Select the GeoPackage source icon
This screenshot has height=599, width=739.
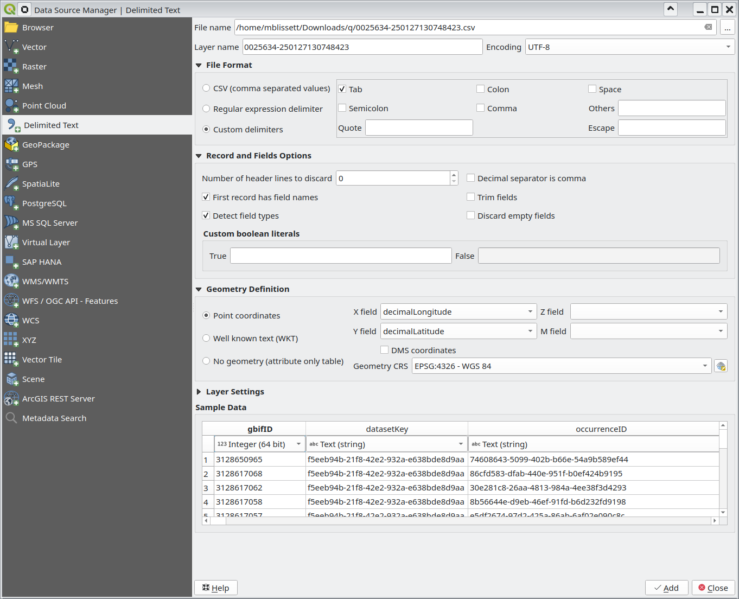11,144
